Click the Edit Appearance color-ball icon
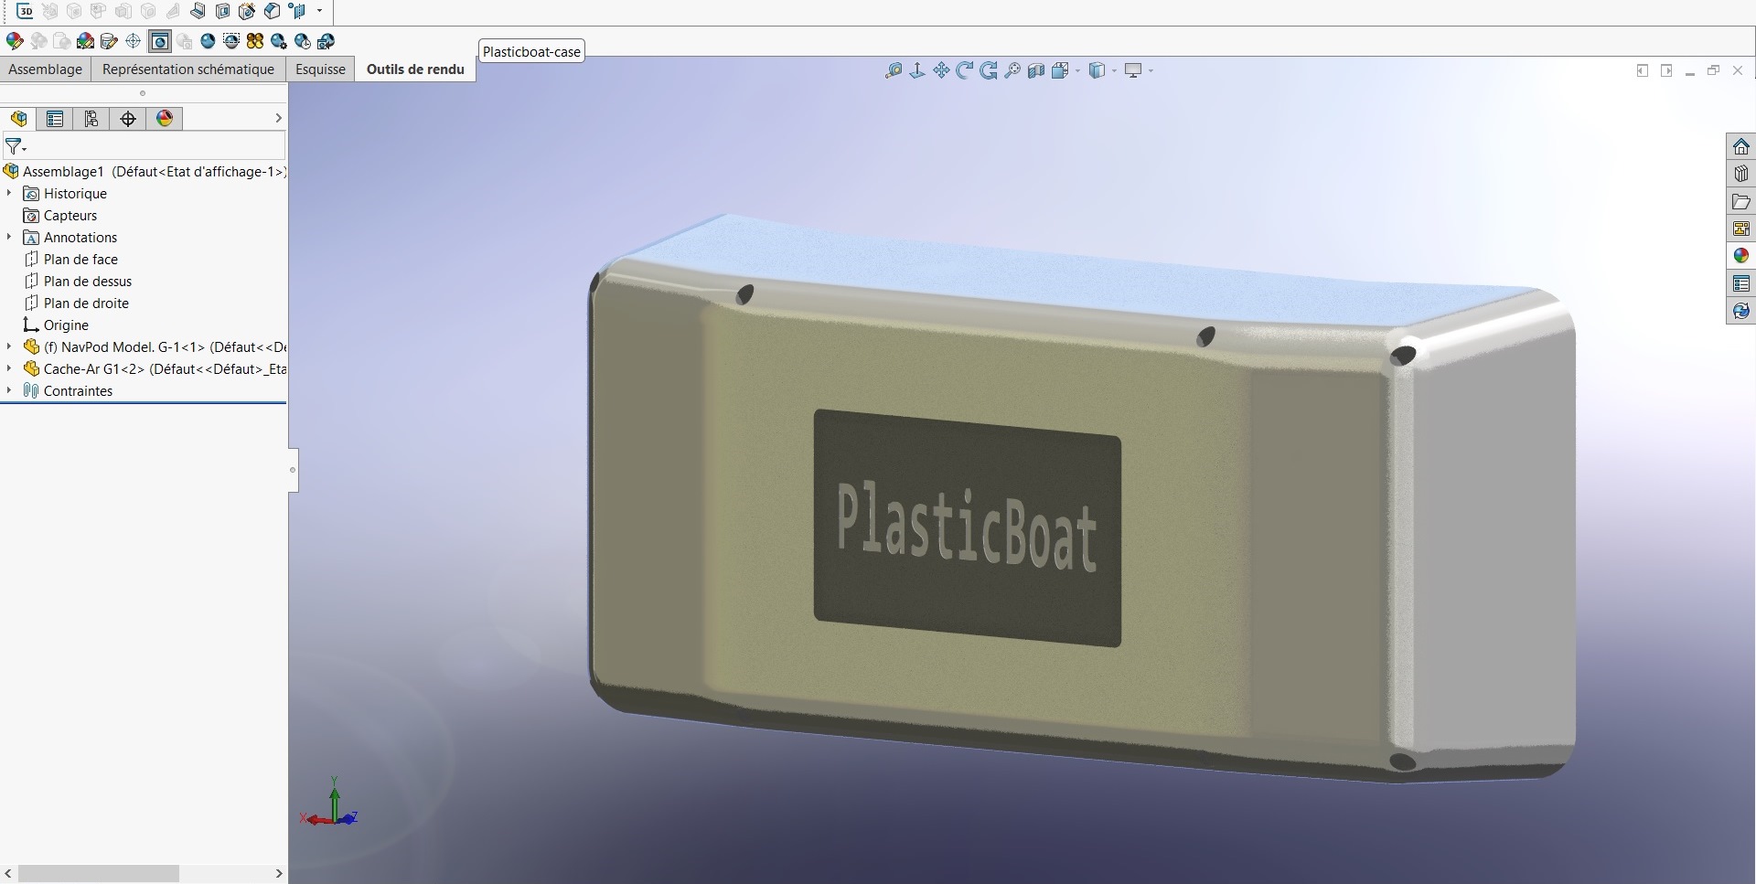 [14, 41]
